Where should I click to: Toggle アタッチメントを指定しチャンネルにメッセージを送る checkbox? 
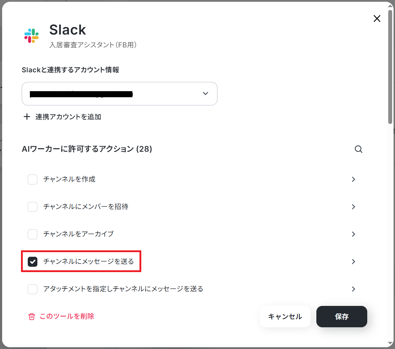tap(32, 289)
